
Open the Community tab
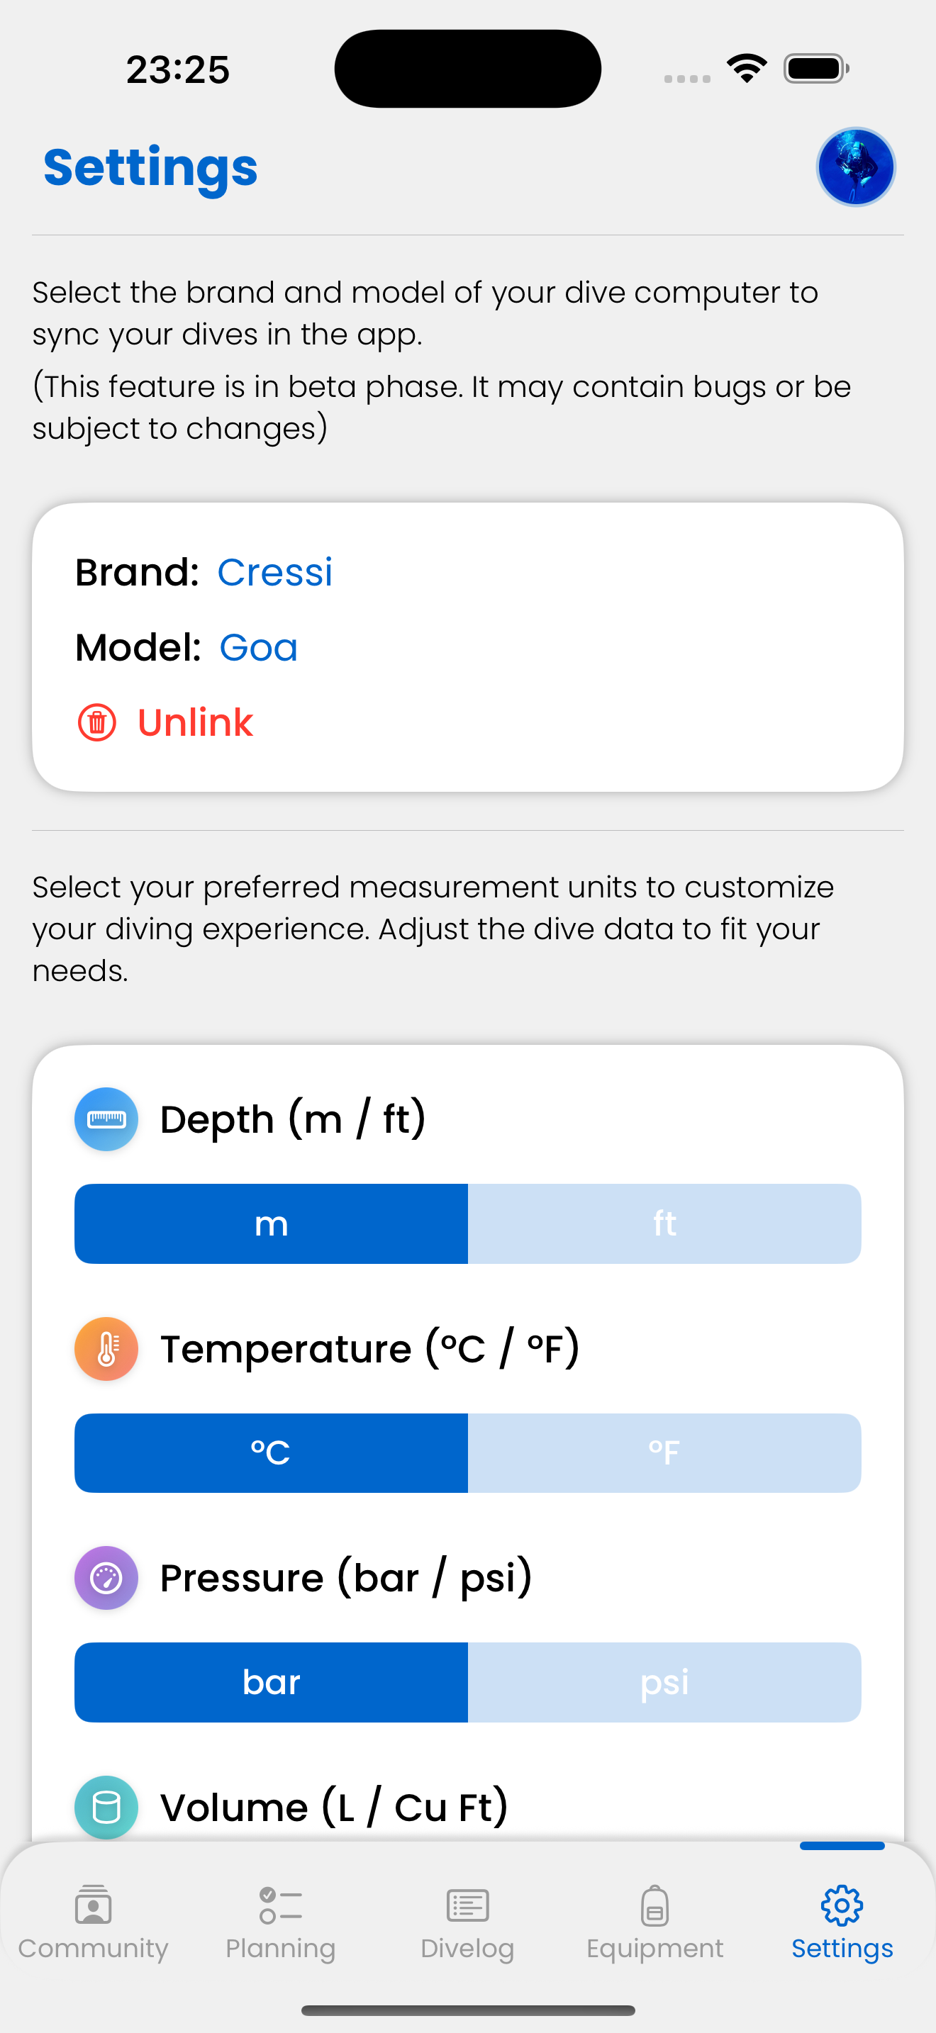click(x=93, y=1922)
